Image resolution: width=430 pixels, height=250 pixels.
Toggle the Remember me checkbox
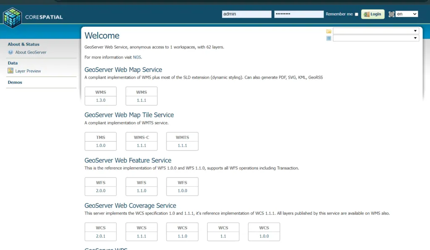(x=356, y=14)
